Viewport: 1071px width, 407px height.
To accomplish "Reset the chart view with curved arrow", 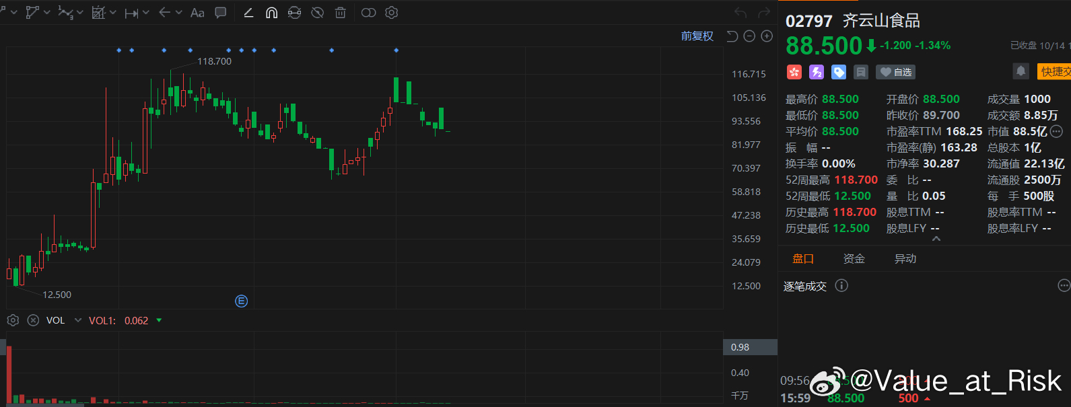I will 732,36.
